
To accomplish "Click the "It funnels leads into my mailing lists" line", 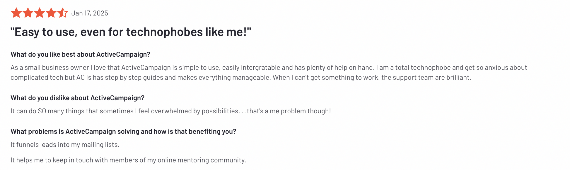I will 65,145.
